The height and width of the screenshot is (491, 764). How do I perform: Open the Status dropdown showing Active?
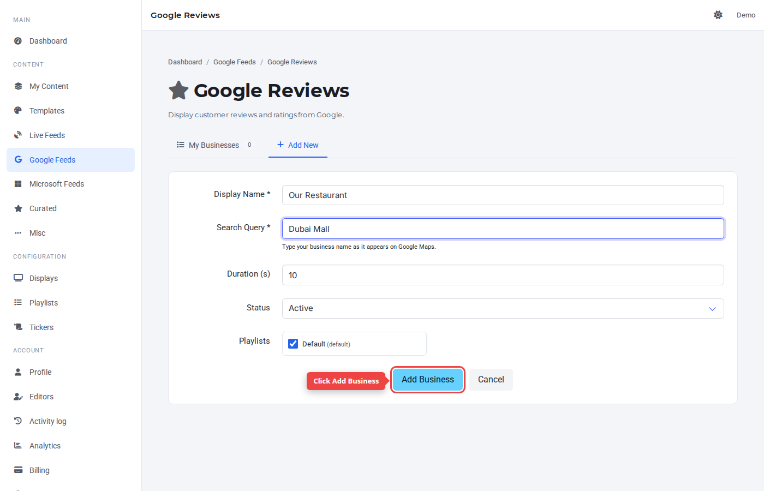[x=503, y=308]
